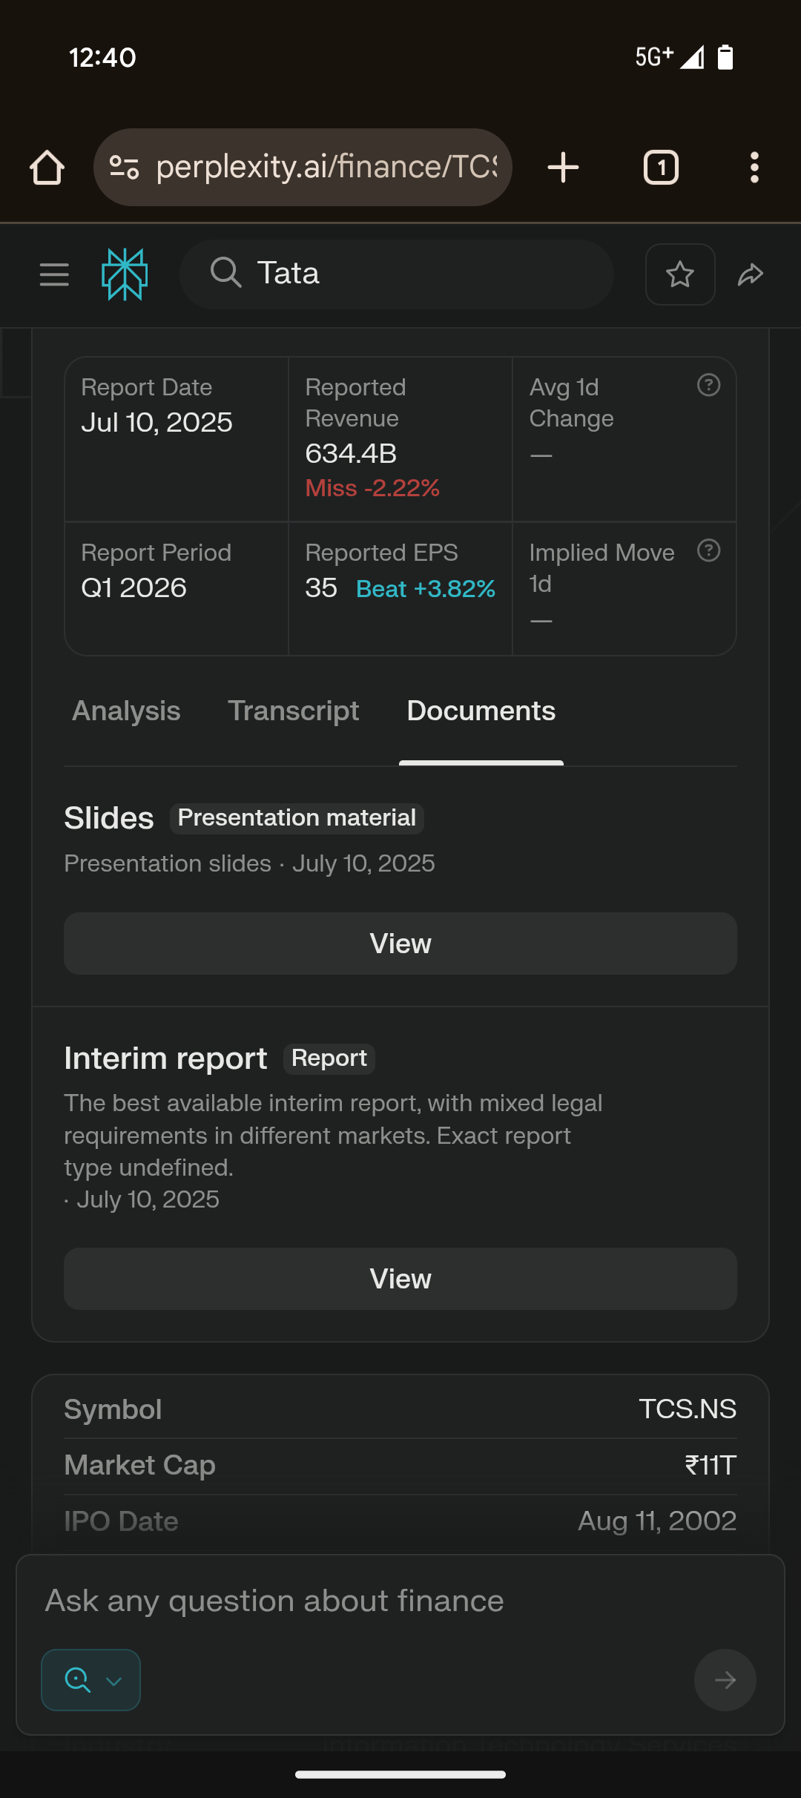The width and height of the screenshot is (801, 1798).
Task: Focus the Ask any question about finance field
Action: (371, 1601)
